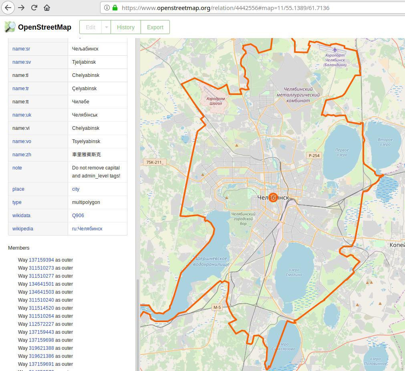Click the Tjeljabinsk value cell
Image resolution: width=405 pixels, height=371 pixels.
coord(98,62)
